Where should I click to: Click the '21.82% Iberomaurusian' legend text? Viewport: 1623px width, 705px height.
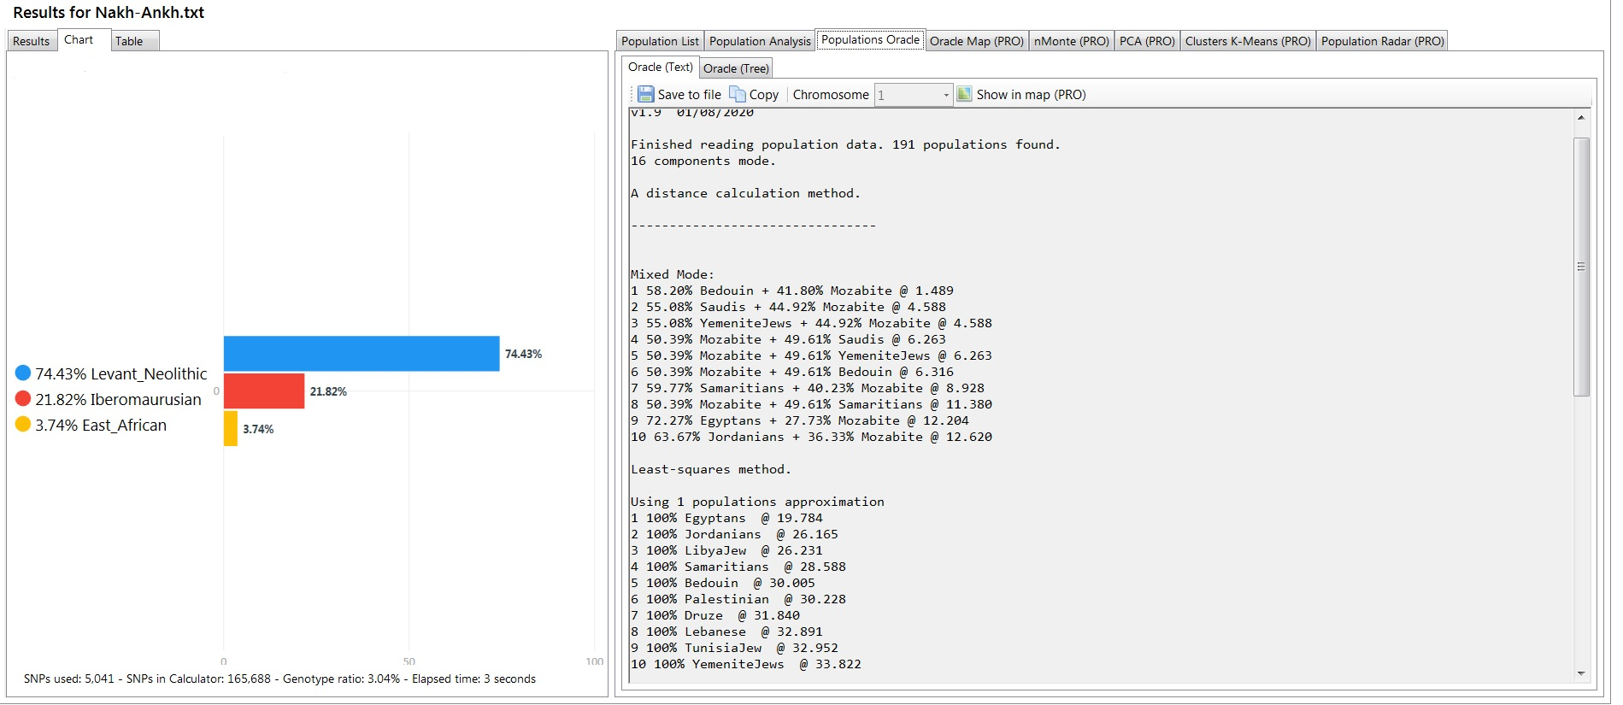pyautogui.click(x=118, y=399)
